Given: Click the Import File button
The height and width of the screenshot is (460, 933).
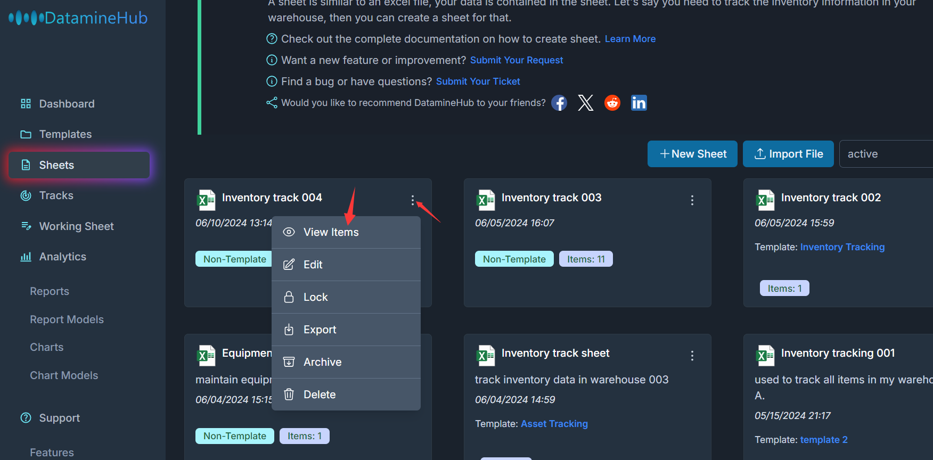Looking at the screenshot, I should point(788,154).
